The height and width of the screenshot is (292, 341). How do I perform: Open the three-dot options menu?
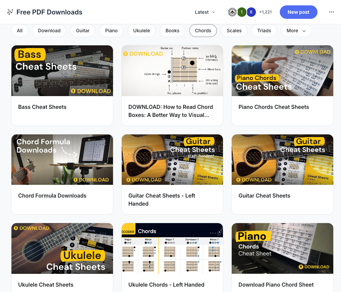tap(332, 12)
